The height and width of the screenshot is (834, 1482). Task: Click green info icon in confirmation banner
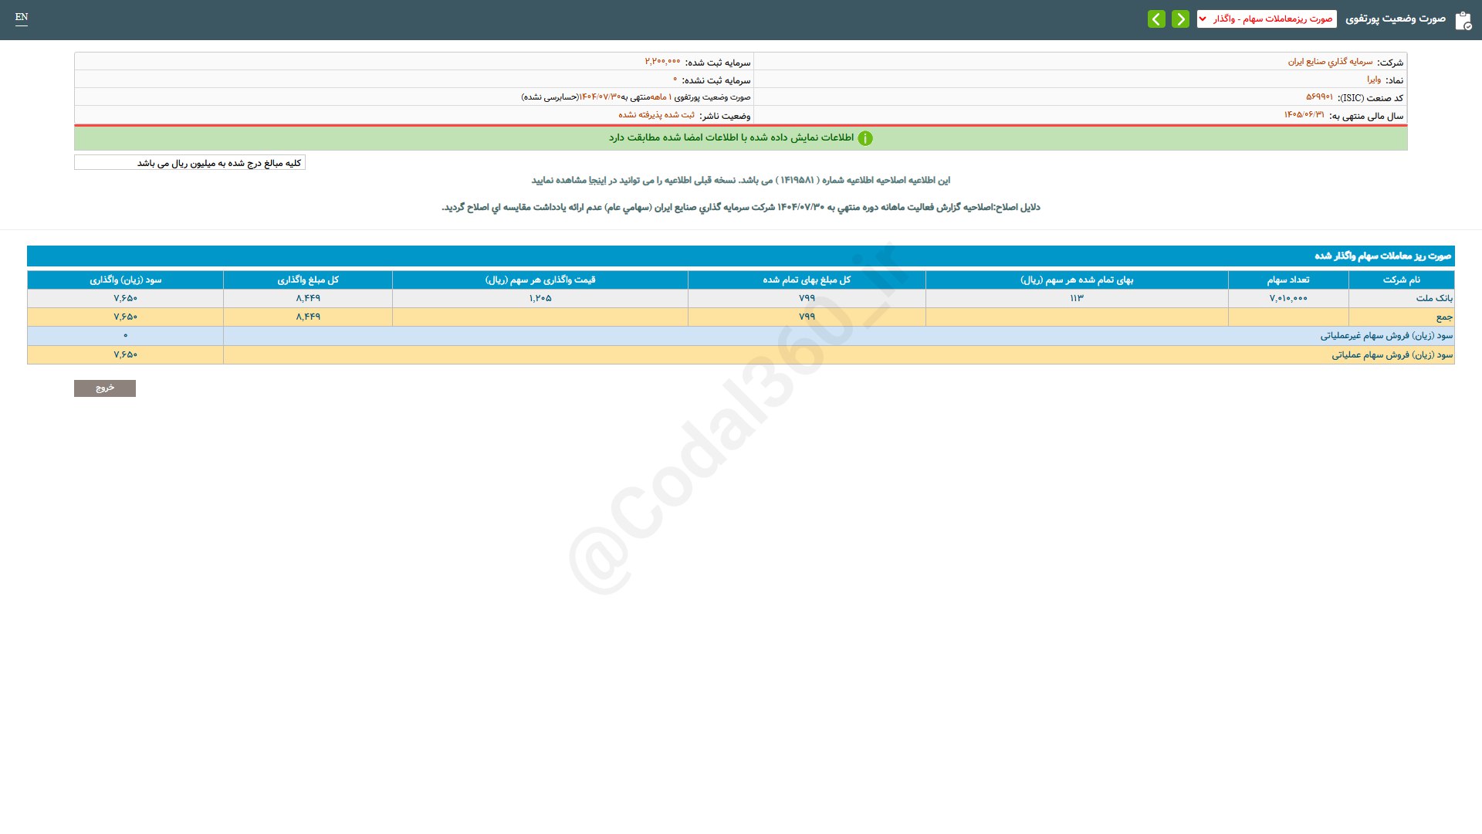point(865,138)
